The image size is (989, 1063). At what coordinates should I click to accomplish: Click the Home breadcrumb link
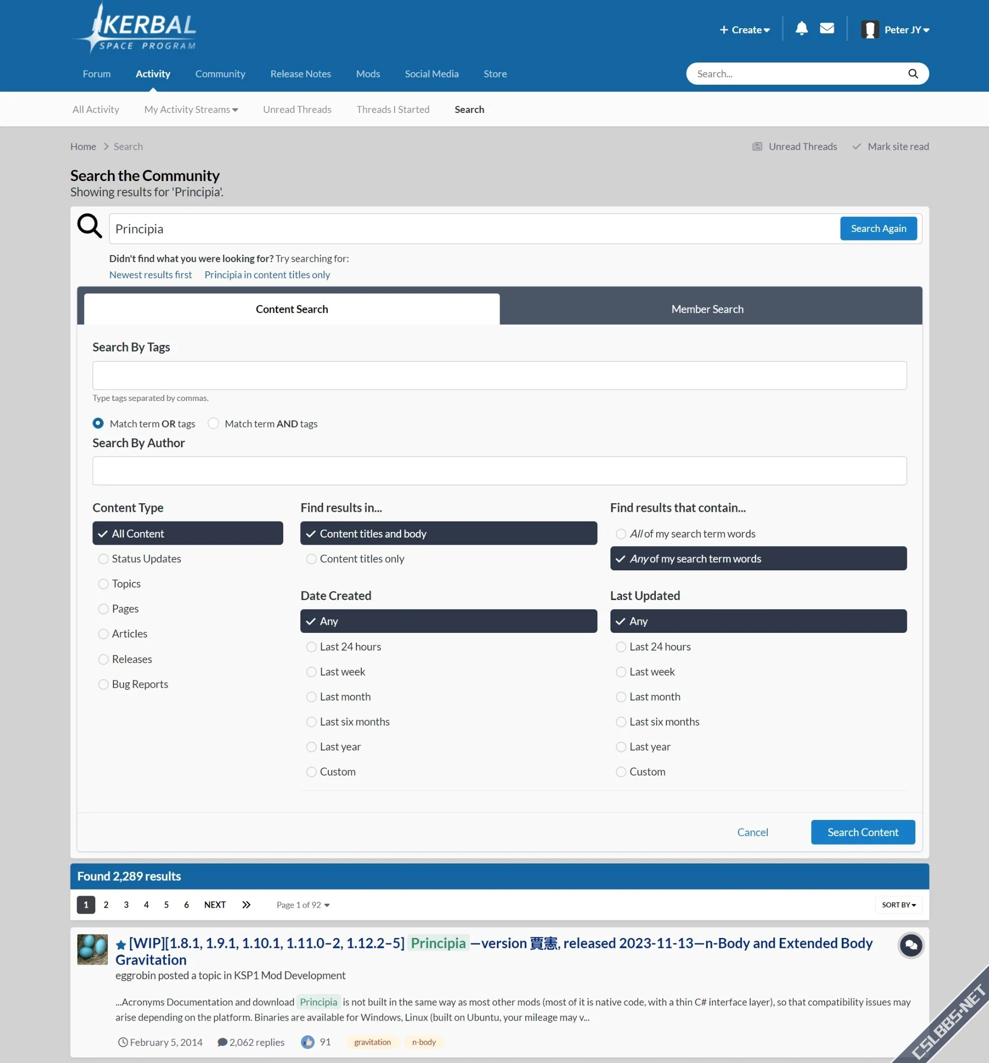pyautogui.click(x=83, y=147)
